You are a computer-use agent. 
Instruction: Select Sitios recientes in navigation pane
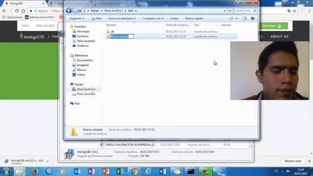84,41
